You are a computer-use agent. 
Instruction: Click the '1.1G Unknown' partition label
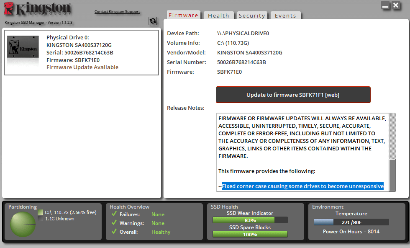coord(59,219)
